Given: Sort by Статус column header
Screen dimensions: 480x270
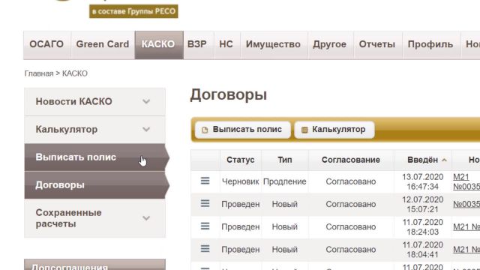Looking at the screenshot, I should (241, 160).
